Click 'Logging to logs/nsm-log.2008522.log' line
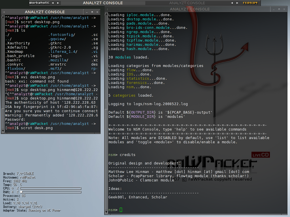The image size is (290, 217). [x=148, y=104]
